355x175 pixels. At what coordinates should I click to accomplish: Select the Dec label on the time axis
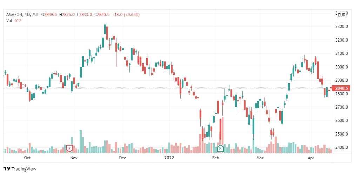click(x=122, y=158)
